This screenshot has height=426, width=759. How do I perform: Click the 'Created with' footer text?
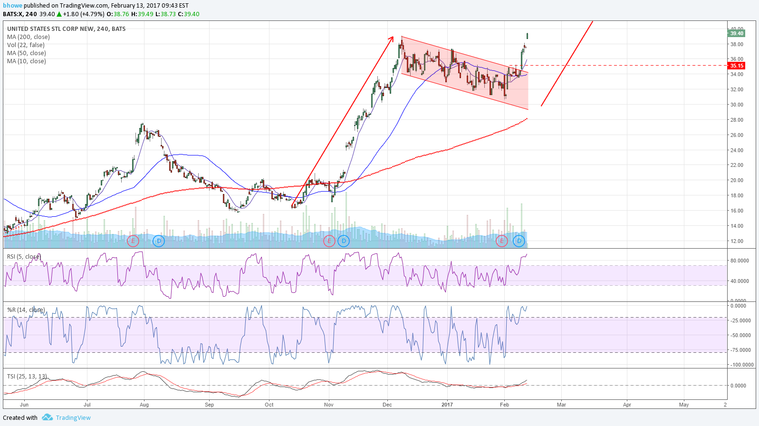[x=20, y=418]
